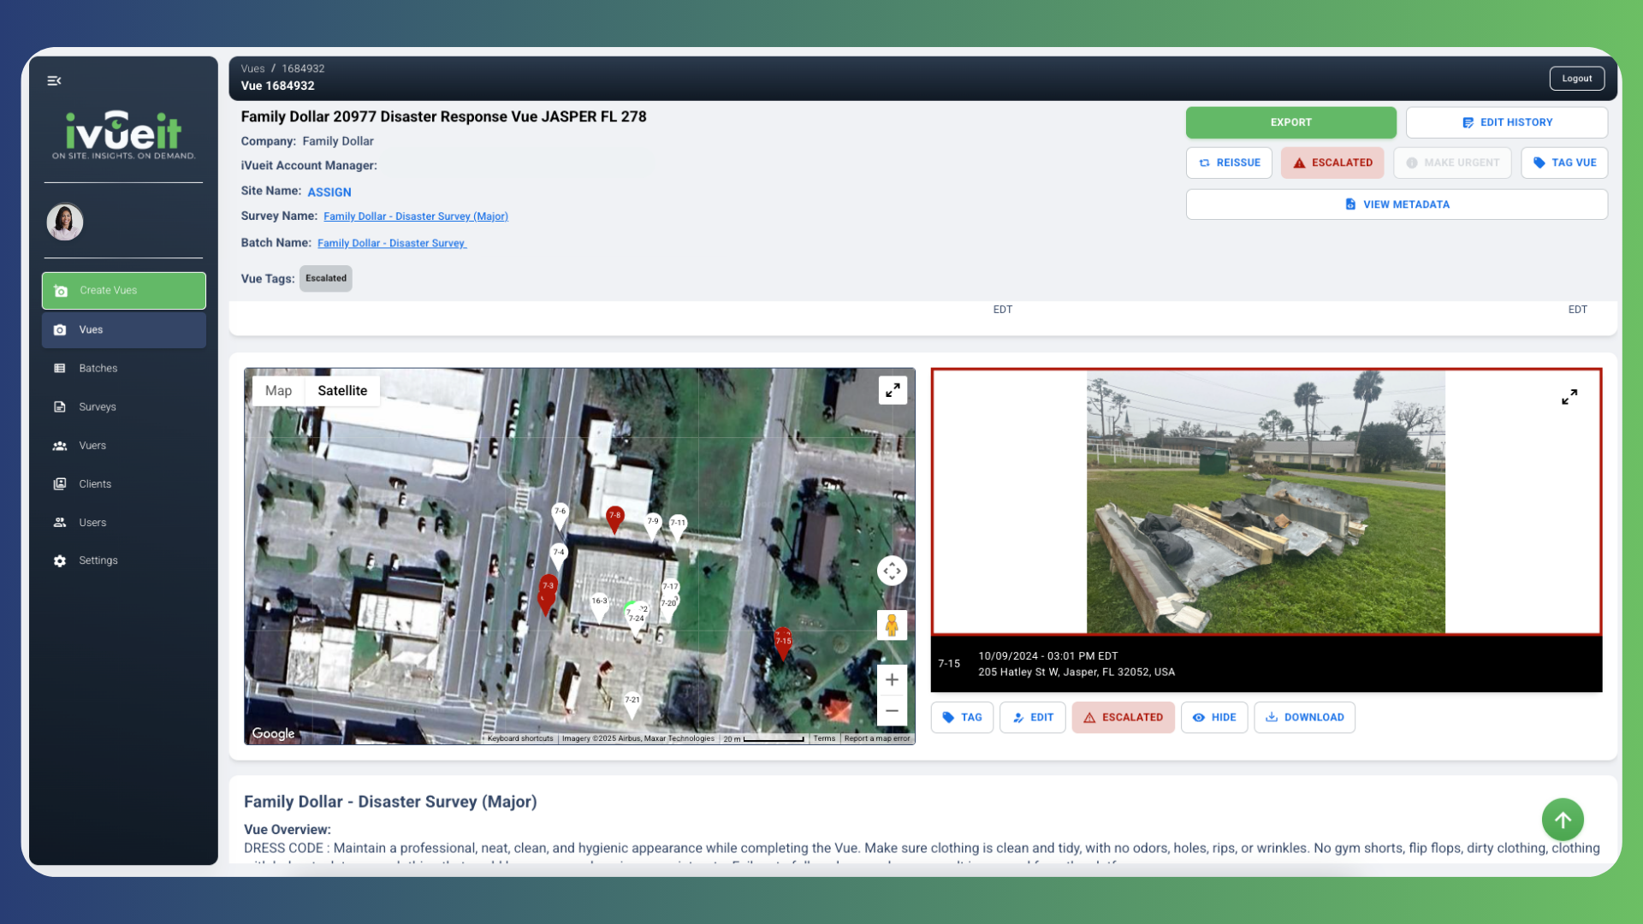The width and height of the screenshot is (1643, 924).
Task: Open the Clients page
Action: 124,483
